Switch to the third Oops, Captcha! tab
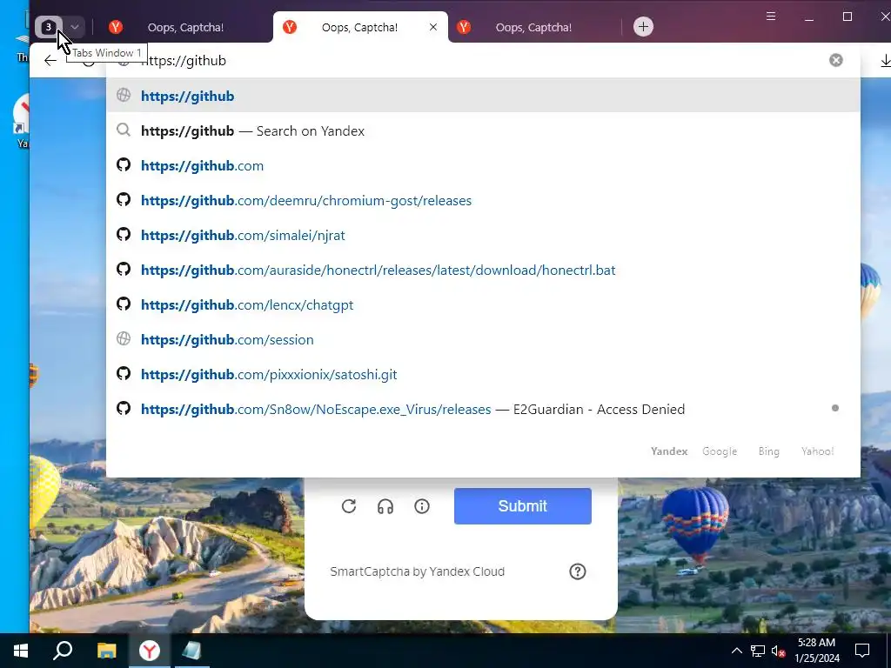The width and height of the screenshot is (891, 668). click(533, 27)
